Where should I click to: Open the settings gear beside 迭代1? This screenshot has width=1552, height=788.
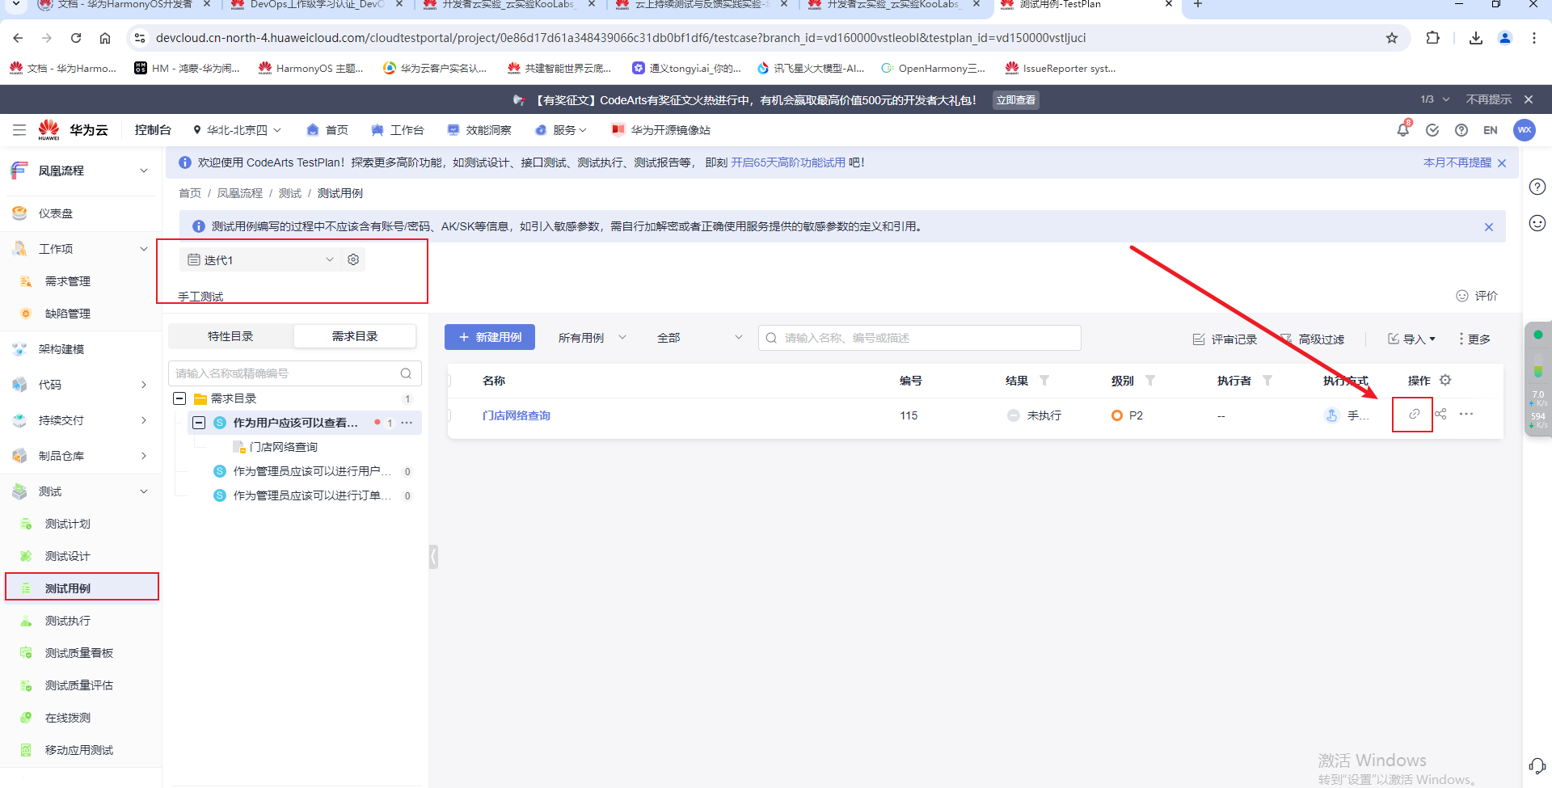(x=353, y=259)
